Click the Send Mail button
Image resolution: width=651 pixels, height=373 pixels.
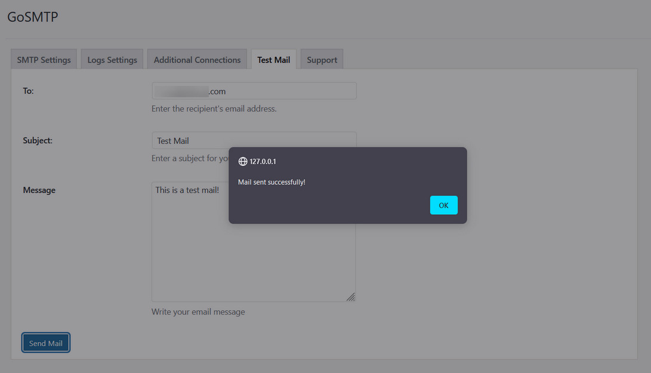[46, 343]
